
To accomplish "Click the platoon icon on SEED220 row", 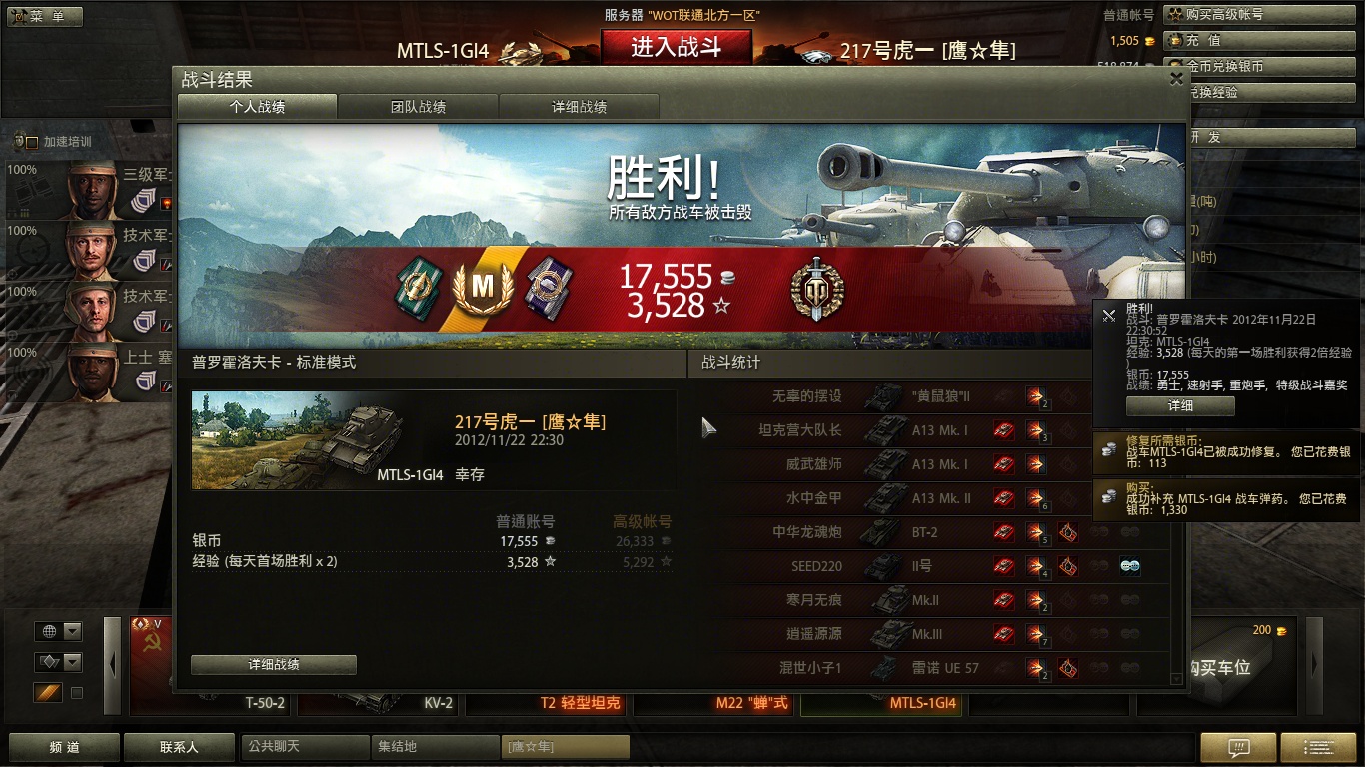I will tap(1129, 567).
